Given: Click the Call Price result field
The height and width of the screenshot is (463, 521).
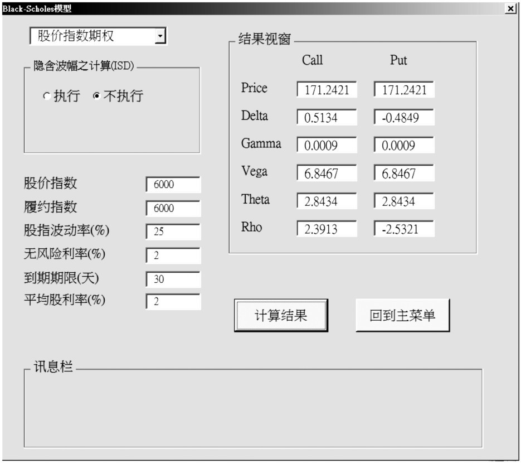Looking at the screenshot, I should (327, 90).
